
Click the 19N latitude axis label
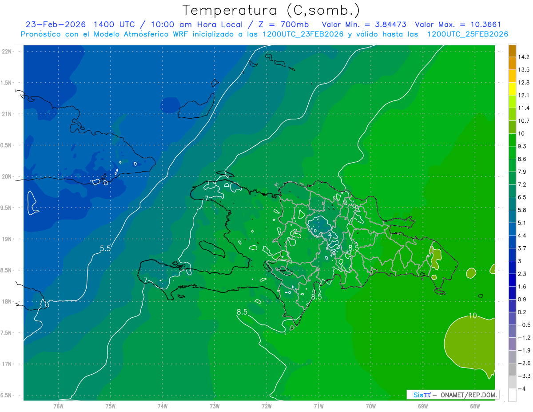tap(8, 239)
